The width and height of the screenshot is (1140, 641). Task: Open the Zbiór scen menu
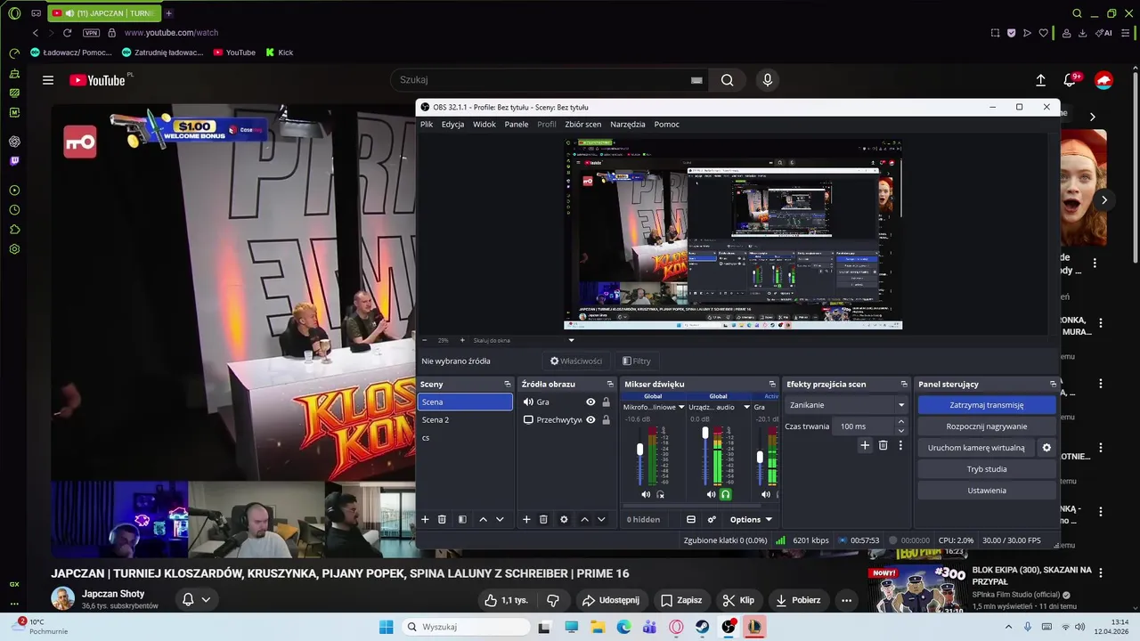tap(583, 124)
